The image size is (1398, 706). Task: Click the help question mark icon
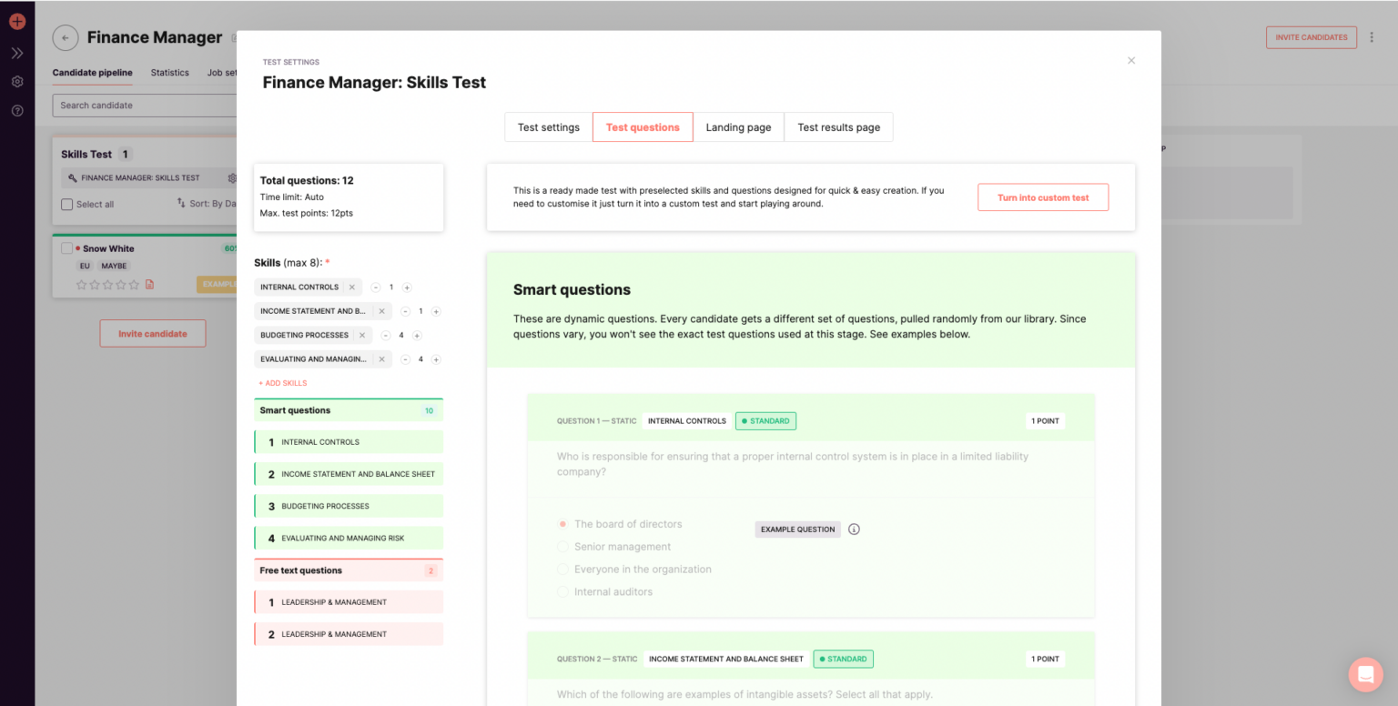[x=16, y=111]
